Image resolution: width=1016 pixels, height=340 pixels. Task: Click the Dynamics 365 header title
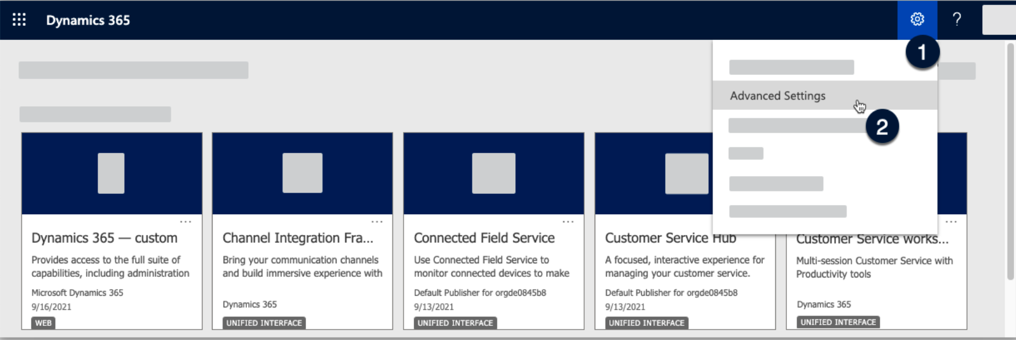[88, 20]
